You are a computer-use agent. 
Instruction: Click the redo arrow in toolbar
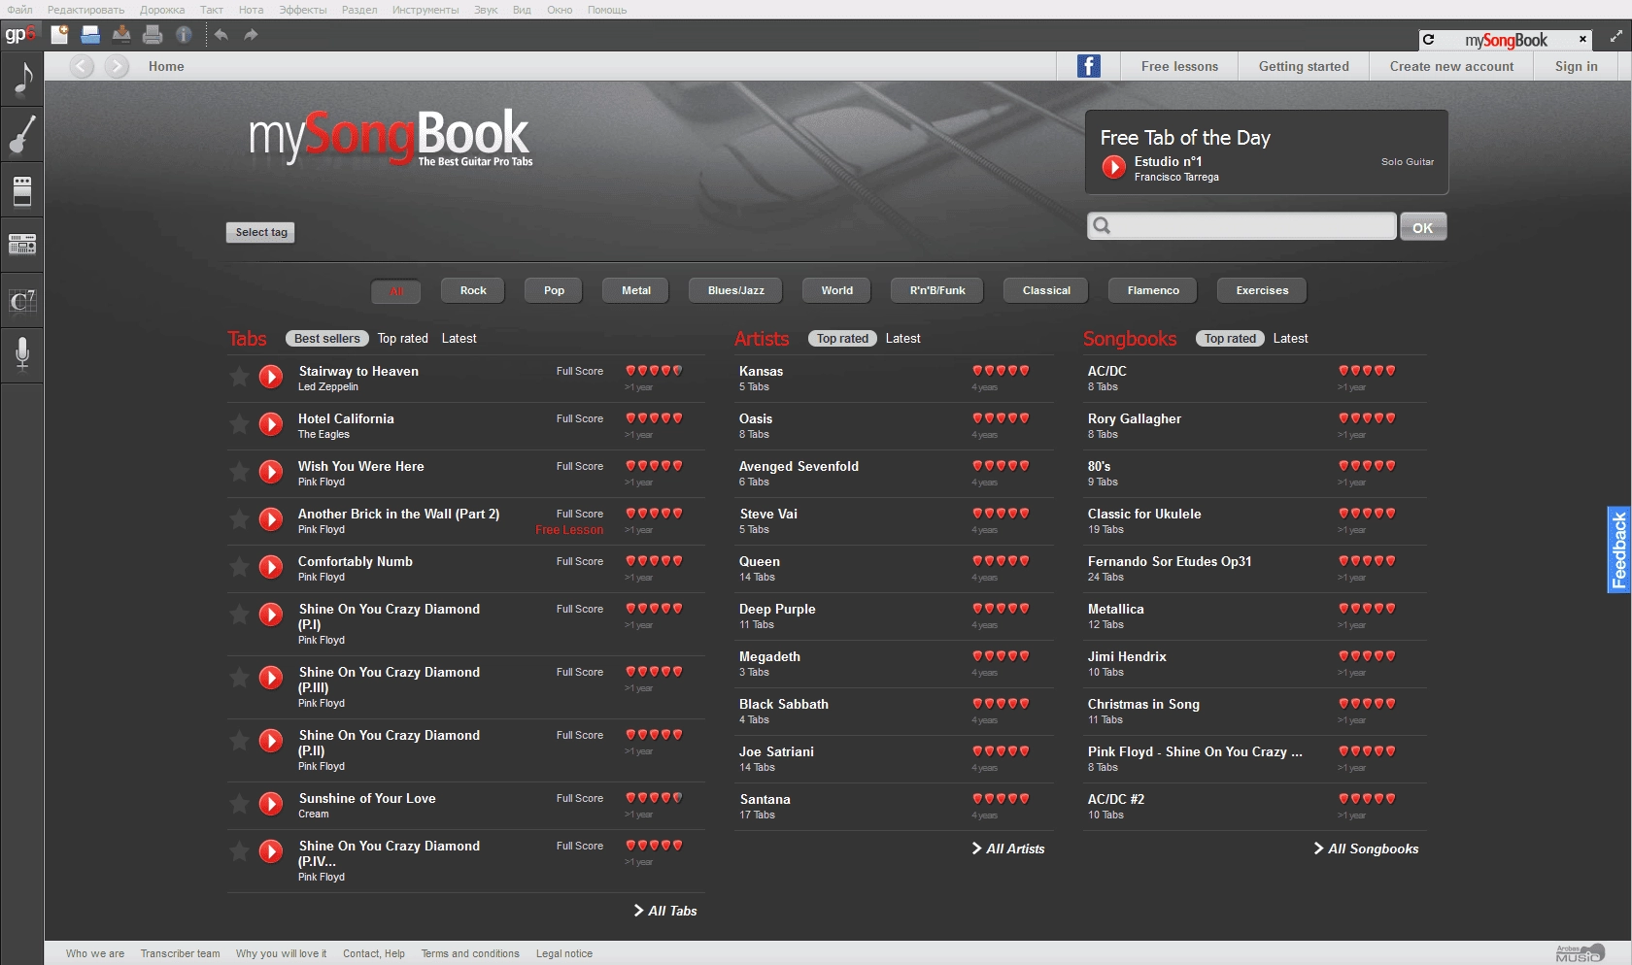[x=251, y=35]
